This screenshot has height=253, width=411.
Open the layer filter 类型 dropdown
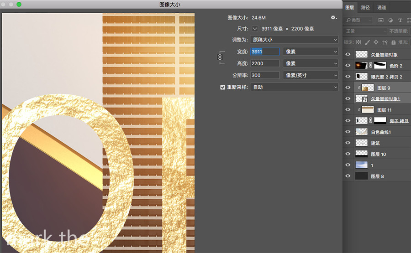[x=358, y=20]
